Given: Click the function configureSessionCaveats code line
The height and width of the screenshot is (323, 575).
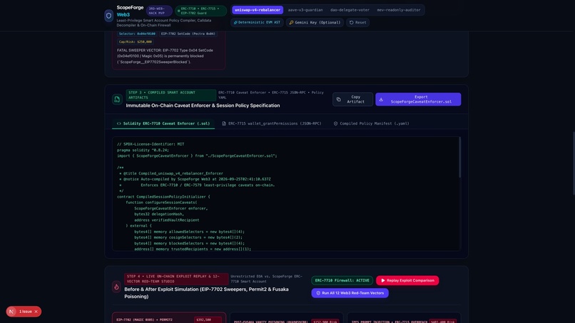Looking at the screenshot, I should click(161, 202).
